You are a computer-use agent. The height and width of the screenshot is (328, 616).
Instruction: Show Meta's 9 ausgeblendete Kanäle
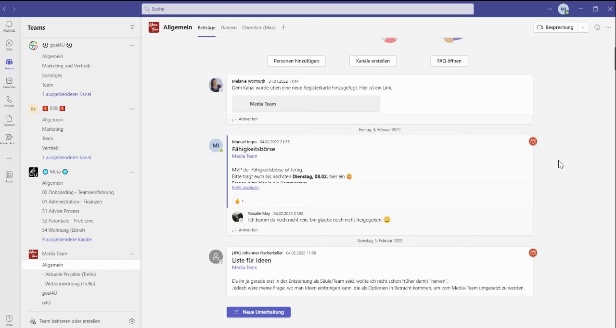click(x=67, y=240)
